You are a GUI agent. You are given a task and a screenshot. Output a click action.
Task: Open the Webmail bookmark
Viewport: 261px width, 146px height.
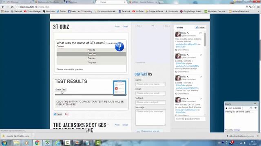tap(16, 11)
